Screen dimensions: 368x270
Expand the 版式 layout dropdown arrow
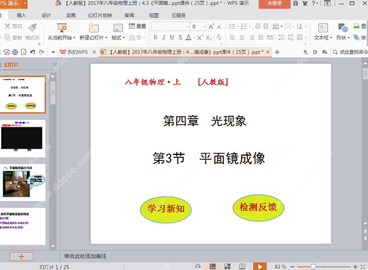[124, 37]
